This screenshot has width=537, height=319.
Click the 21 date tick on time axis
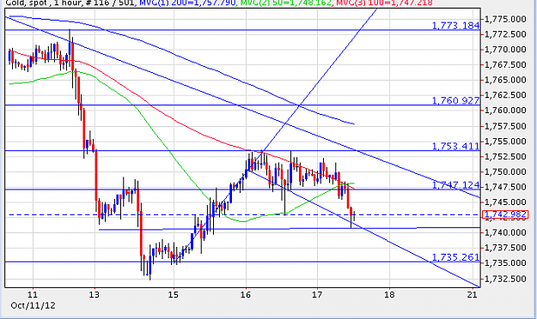click(473, 295)
